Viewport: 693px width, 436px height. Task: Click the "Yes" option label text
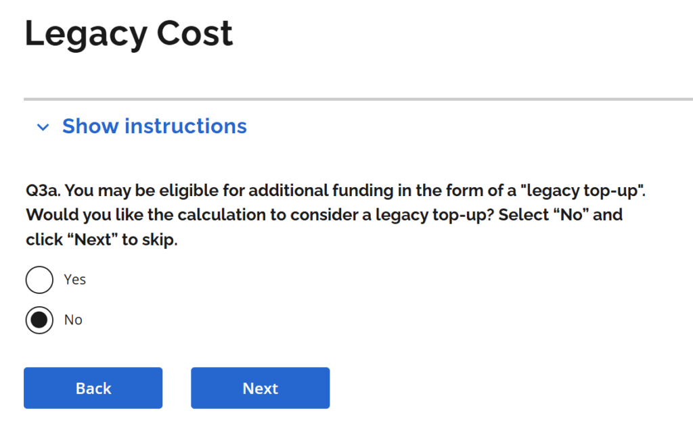pos(75,280)
